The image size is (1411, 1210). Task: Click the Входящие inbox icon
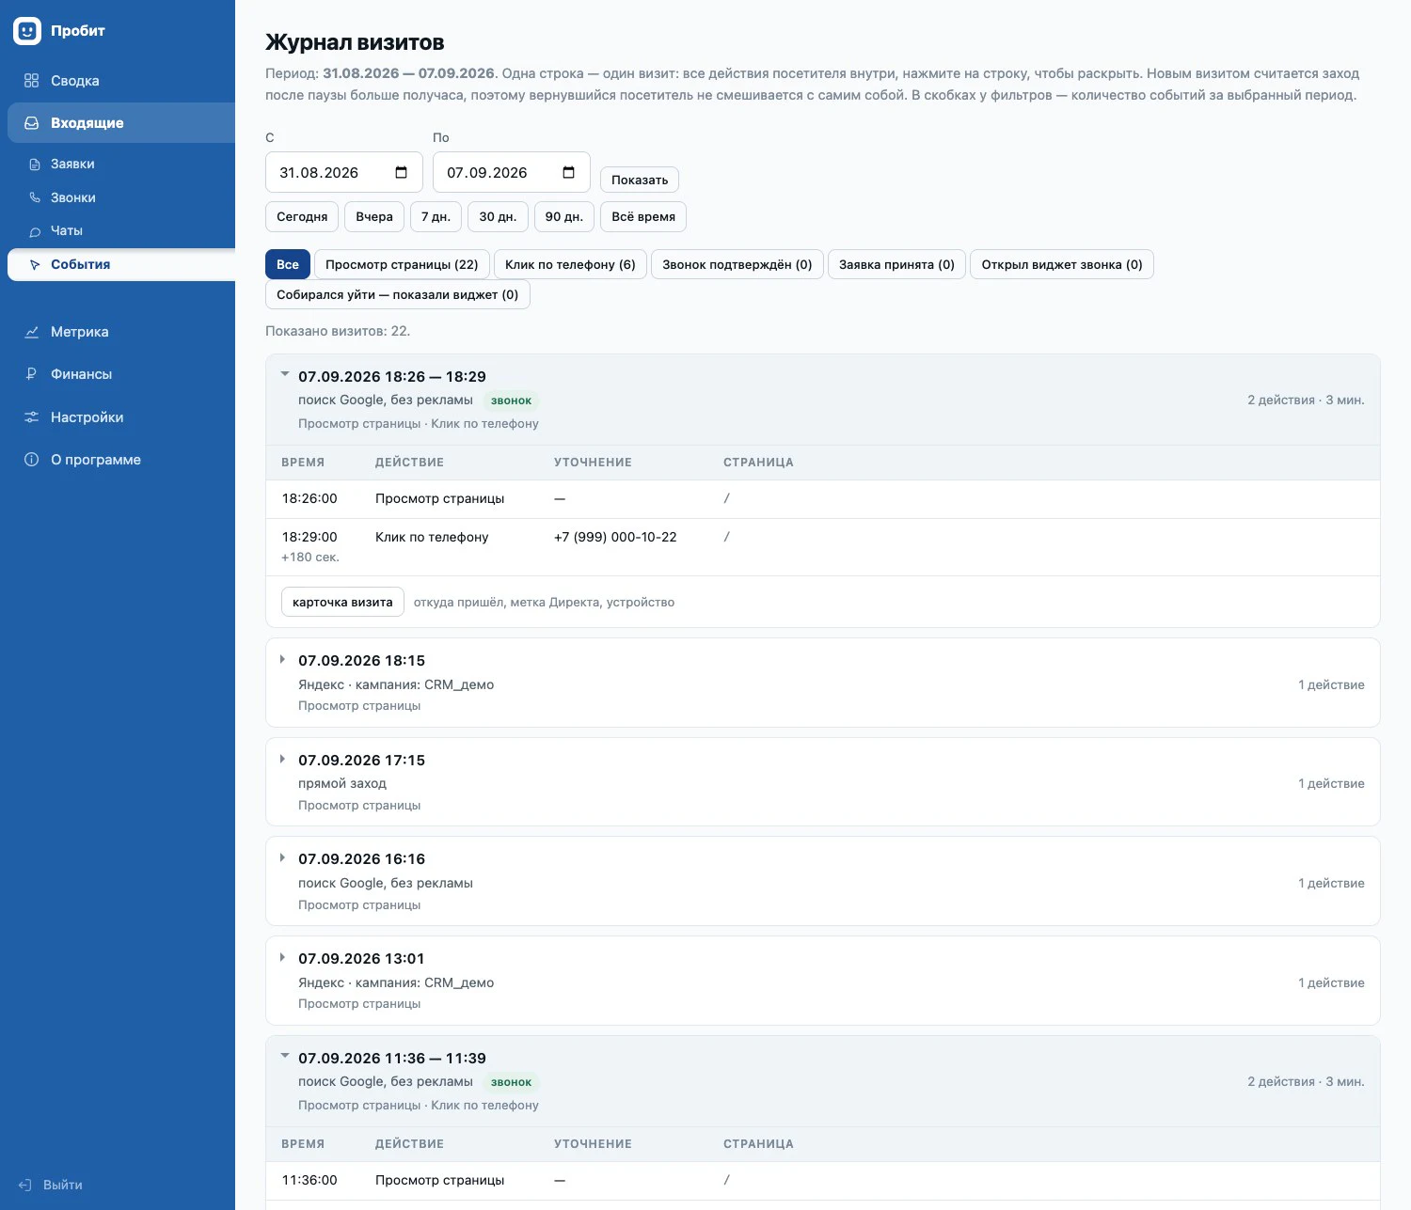[31, 123]
